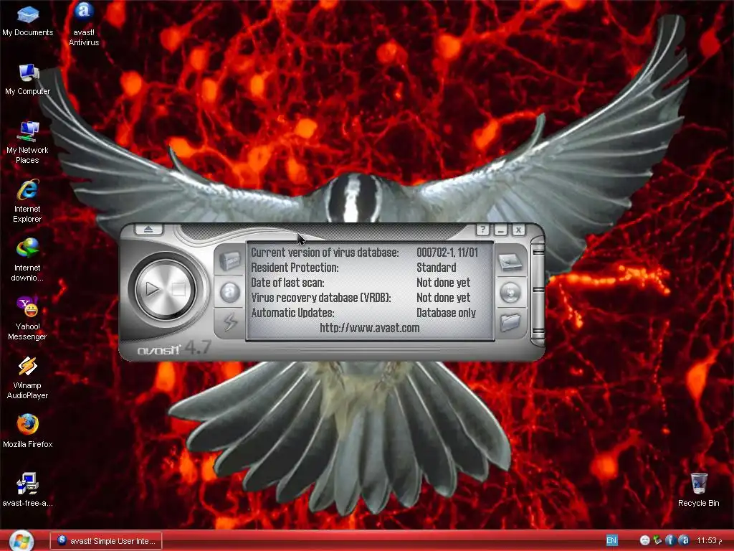
Task: Click the EN language indicator
Action: (611, 540)
